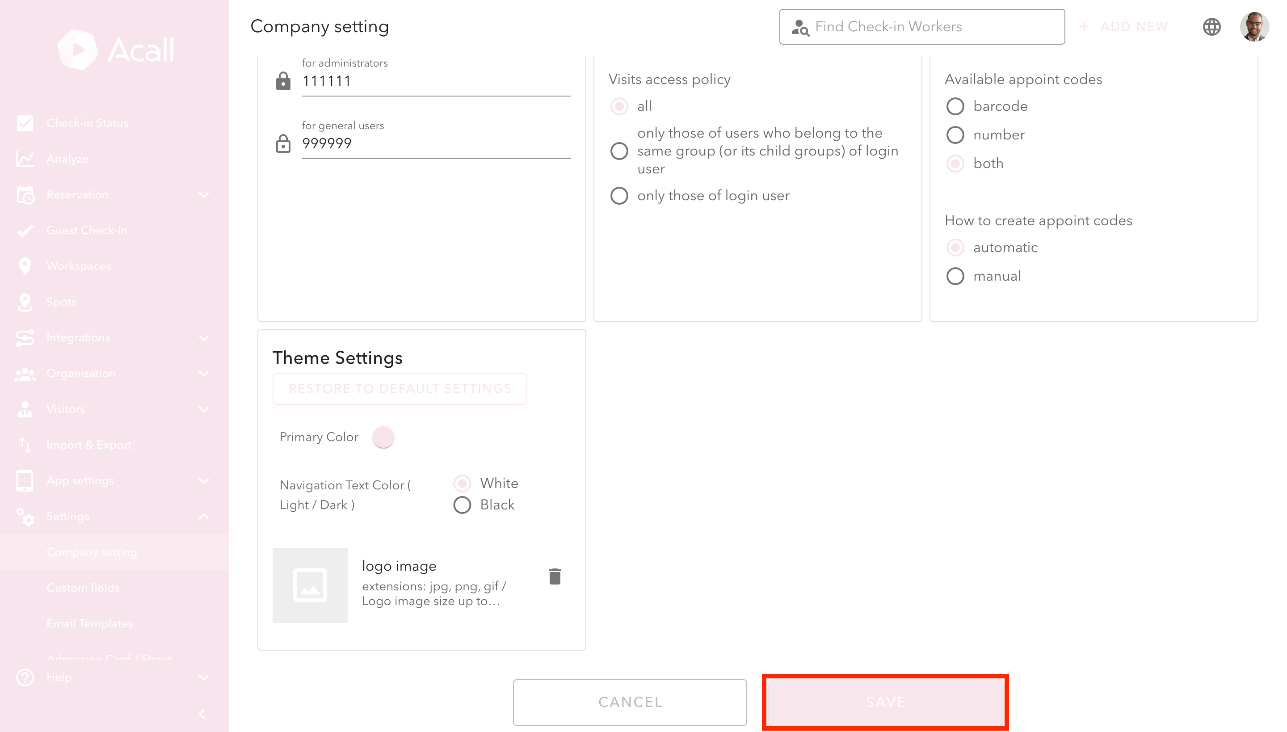Open the user profile avatar
Viewport: 1287px width, 732px height.
tap(1254, 27)
